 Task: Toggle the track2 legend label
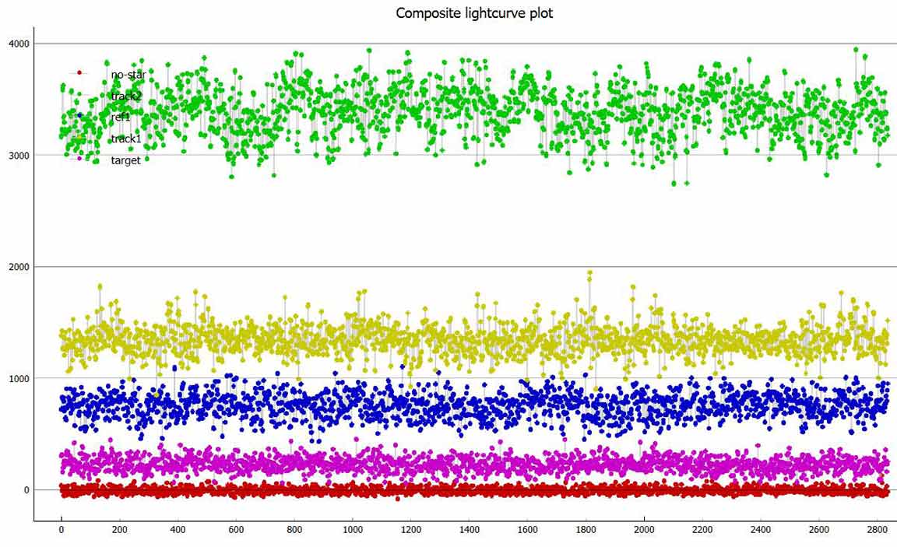click(126, 96)
